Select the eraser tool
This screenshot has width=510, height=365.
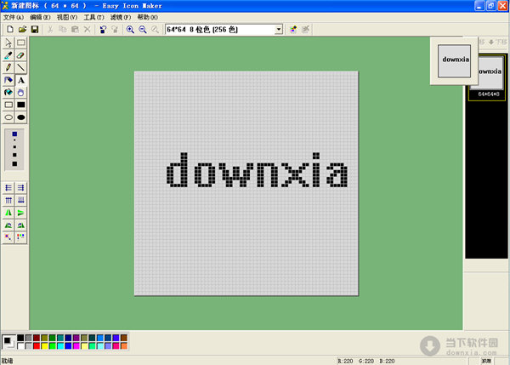click(20, 55)
